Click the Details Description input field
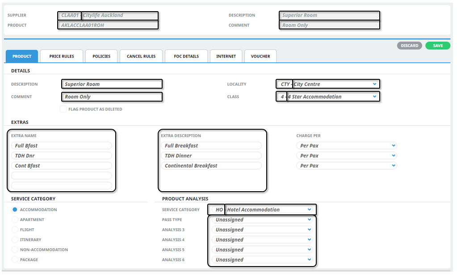Screen dimensions: 457x275 tap(112, 84)
